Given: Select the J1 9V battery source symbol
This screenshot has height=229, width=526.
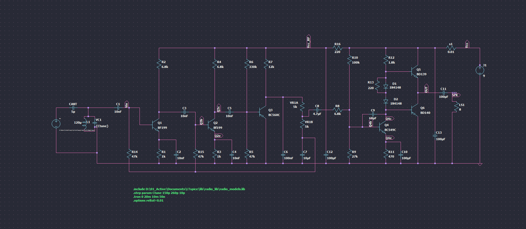Looking at the screenshot, I should (480, 70).
